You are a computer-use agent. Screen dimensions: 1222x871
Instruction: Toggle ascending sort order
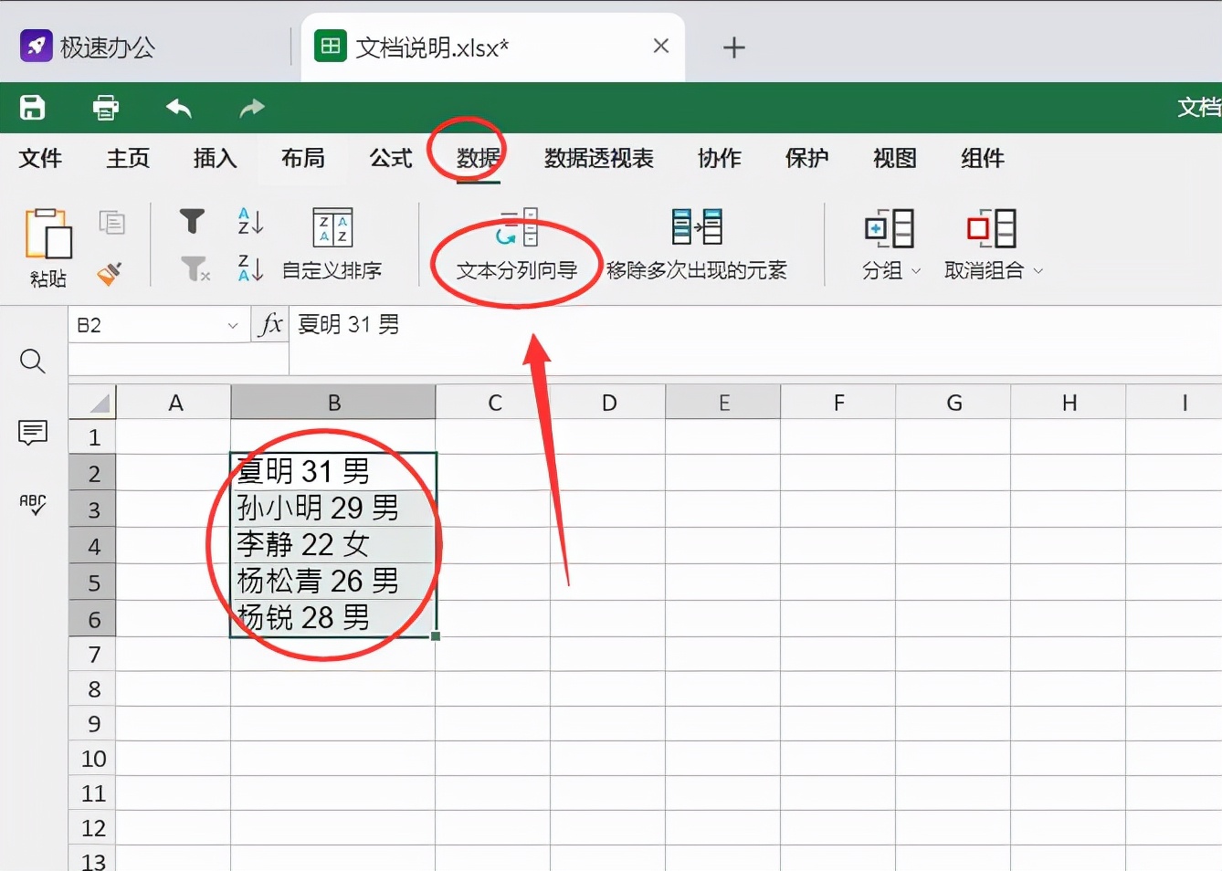point(248,221)
